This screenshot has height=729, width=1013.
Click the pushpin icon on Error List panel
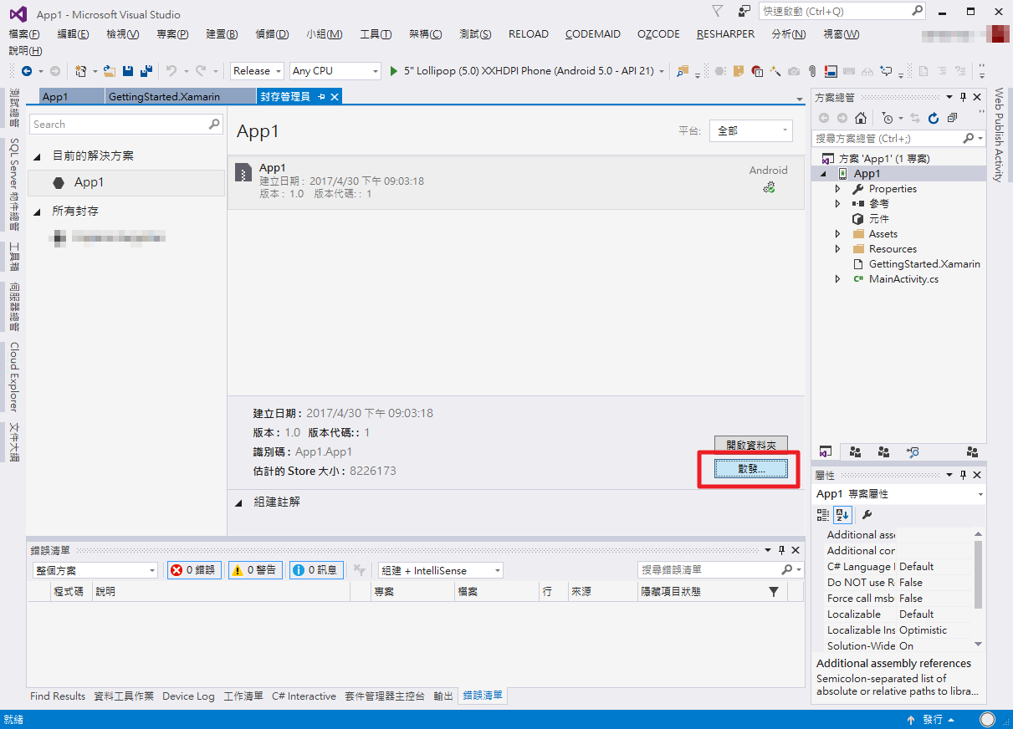781,550
